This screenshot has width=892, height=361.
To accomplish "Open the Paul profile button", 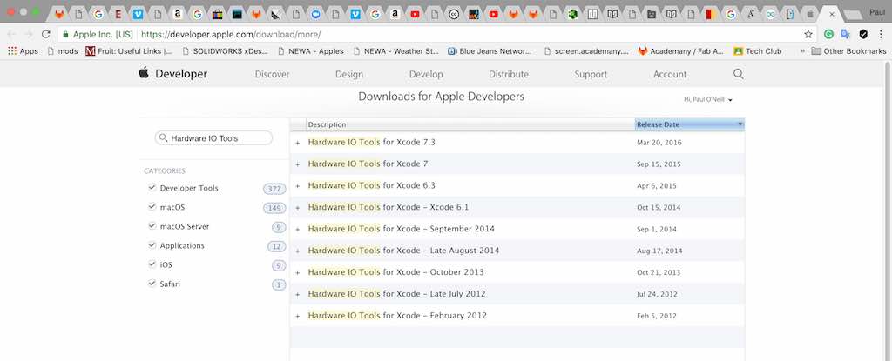I will pyautogui.click(x=877, y=12).
